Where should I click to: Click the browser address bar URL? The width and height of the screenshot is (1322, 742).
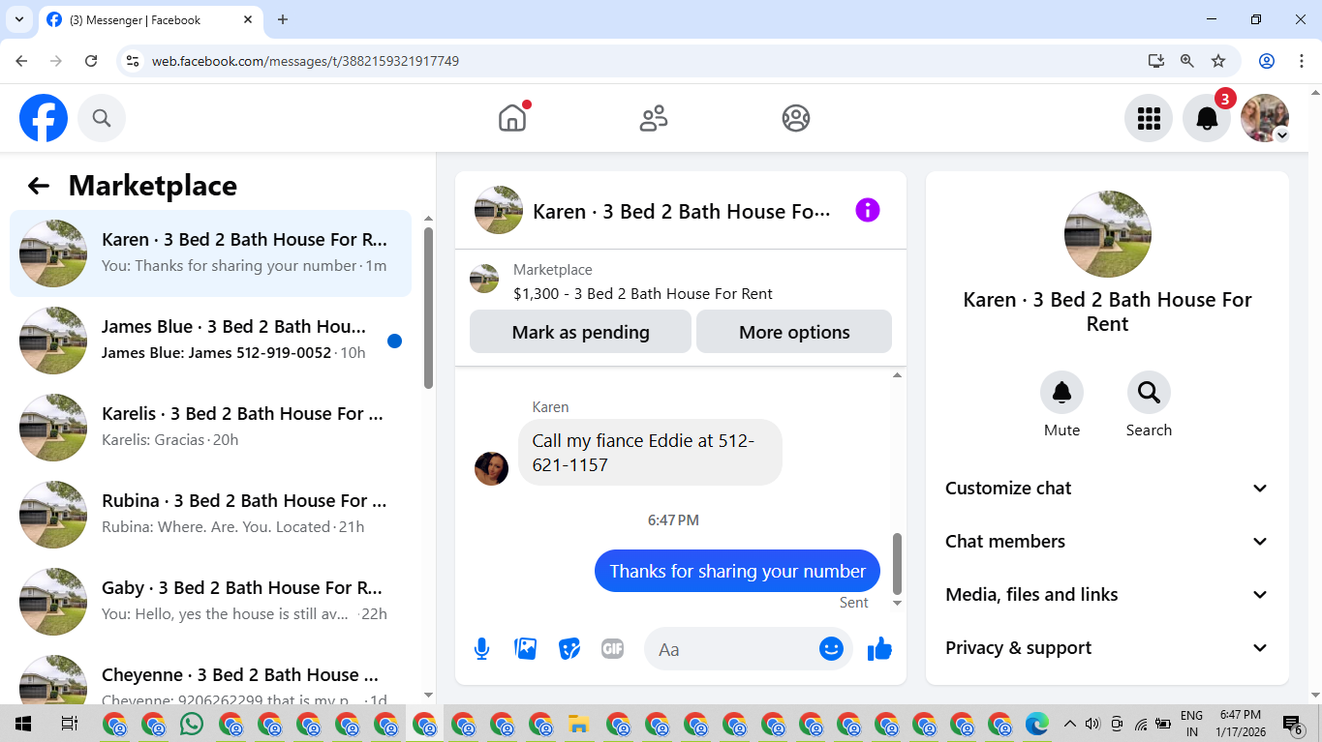point(305,61)
